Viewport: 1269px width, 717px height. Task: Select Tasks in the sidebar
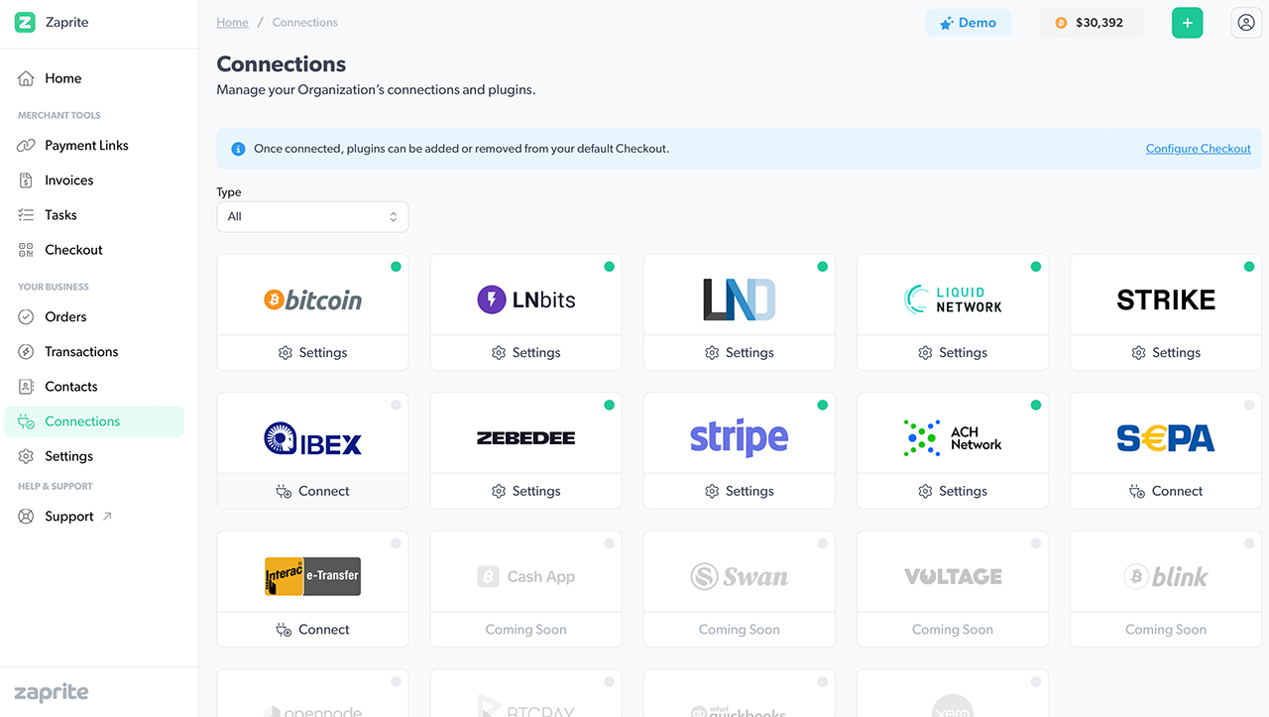click(x=94, y=215)
